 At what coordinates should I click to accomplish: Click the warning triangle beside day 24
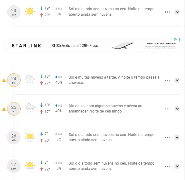coord(4,80)
